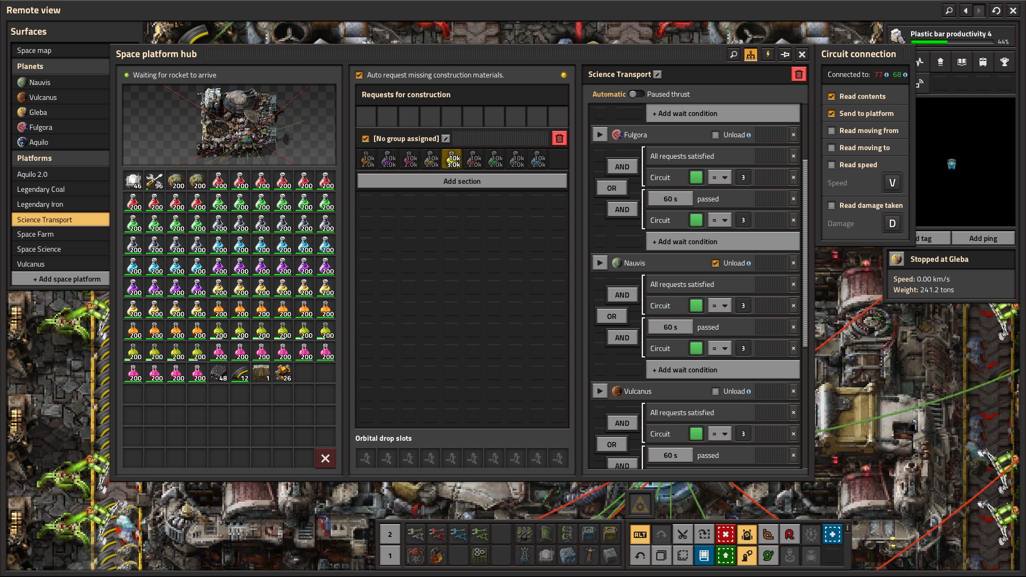Viewport: 1026px width, 577px height.
Task: Click the Add section button
Action: point(462,182)
